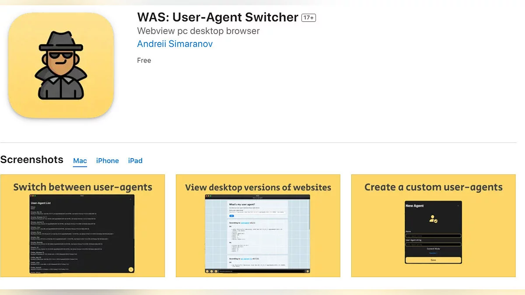Click the 'WAS: User-Agent Switcher' title
Image resolution: width=525 pixels, height=295 pixels.
click(217, 17)
